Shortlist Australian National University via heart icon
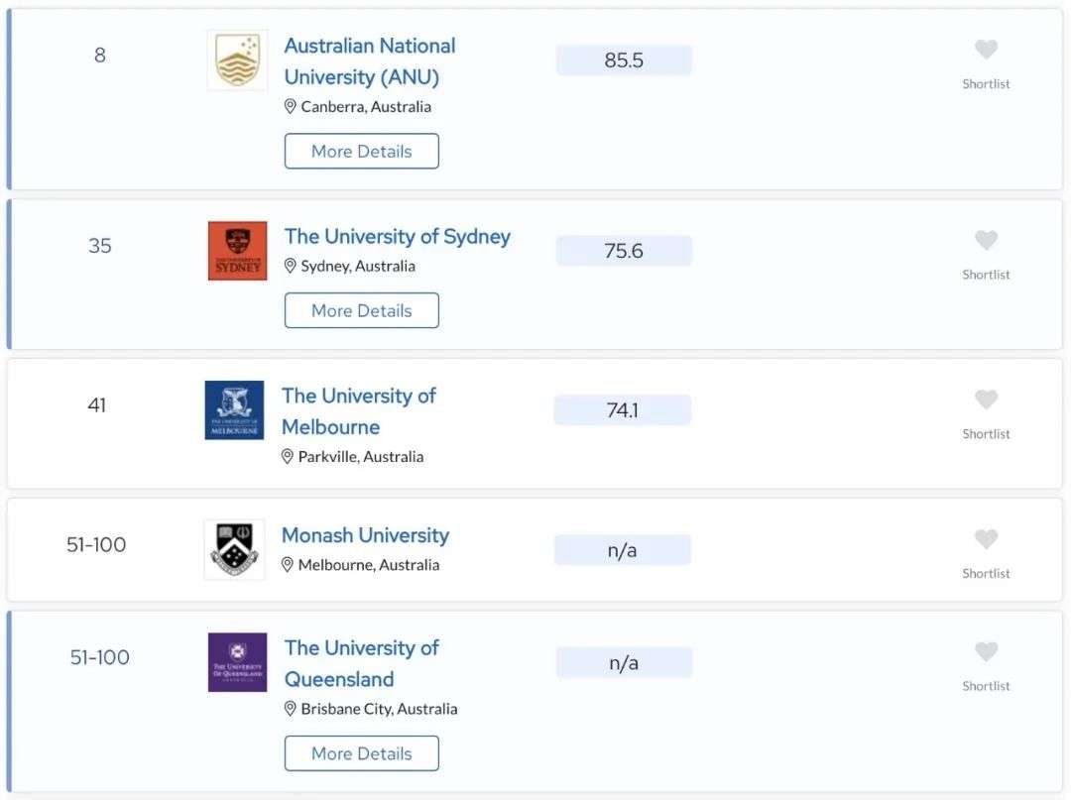This screenshot has width=1071, height=800. pos(986,50)
